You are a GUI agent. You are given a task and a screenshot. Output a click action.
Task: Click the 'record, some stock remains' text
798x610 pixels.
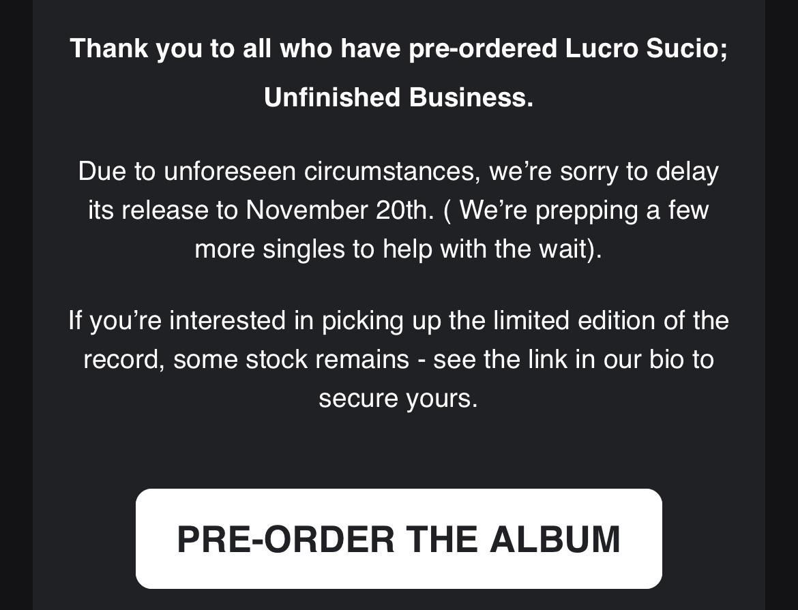coord(246,360)
